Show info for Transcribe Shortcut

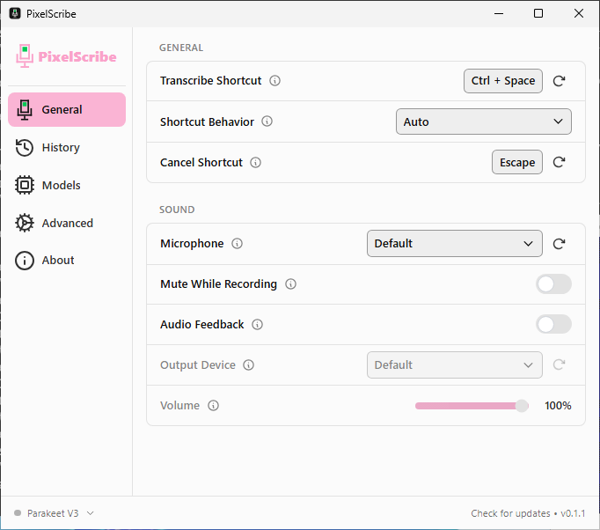[274, 81]
